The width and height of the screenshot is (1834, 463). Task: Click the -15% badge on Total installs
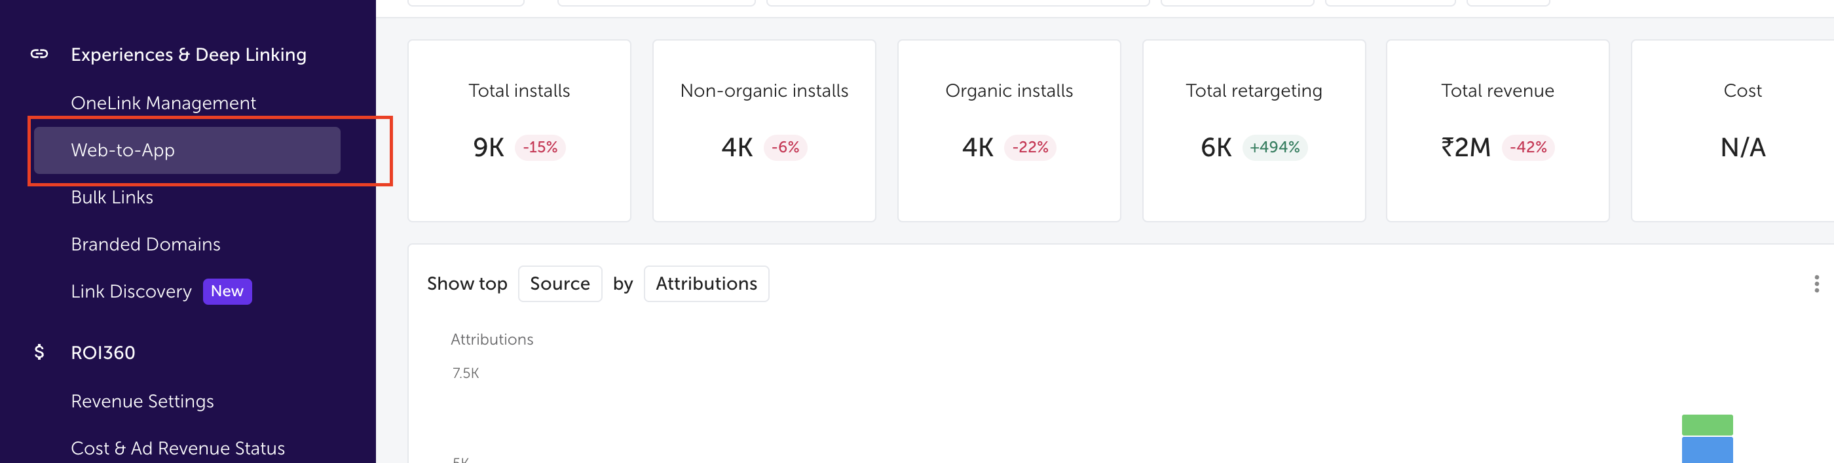(540, 147)
